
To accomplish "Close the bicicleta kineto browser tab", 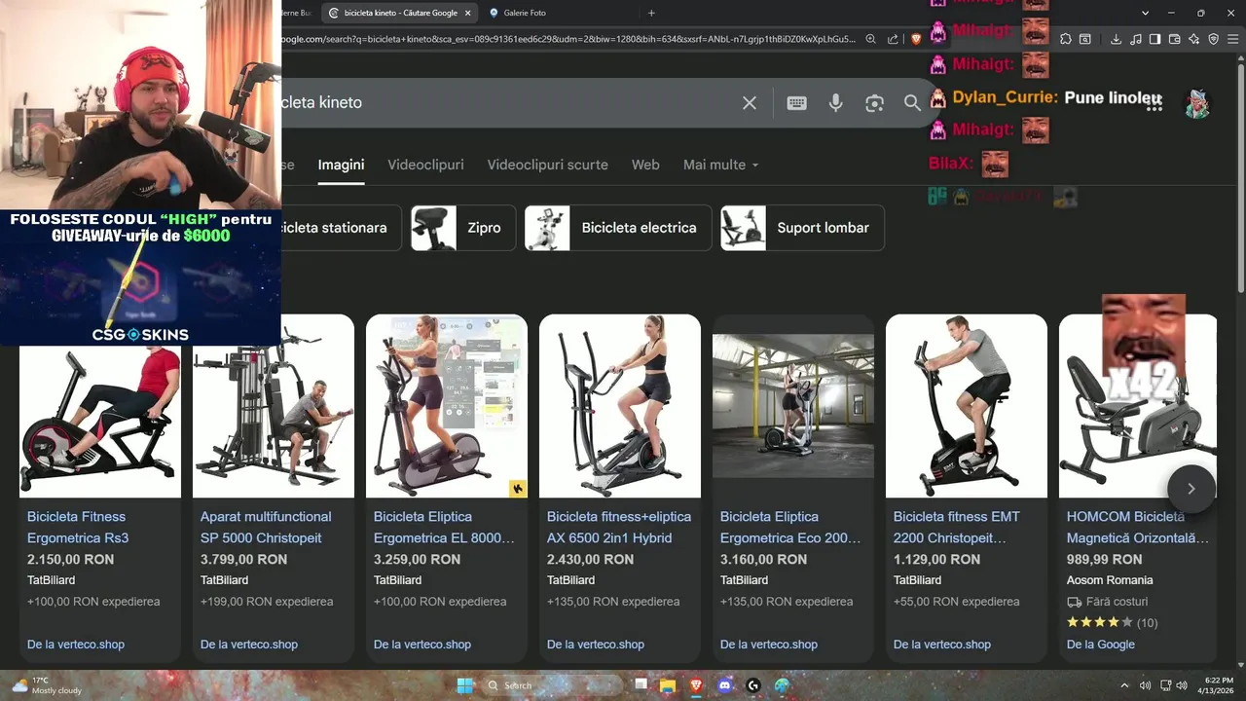I will coord(468,13).
